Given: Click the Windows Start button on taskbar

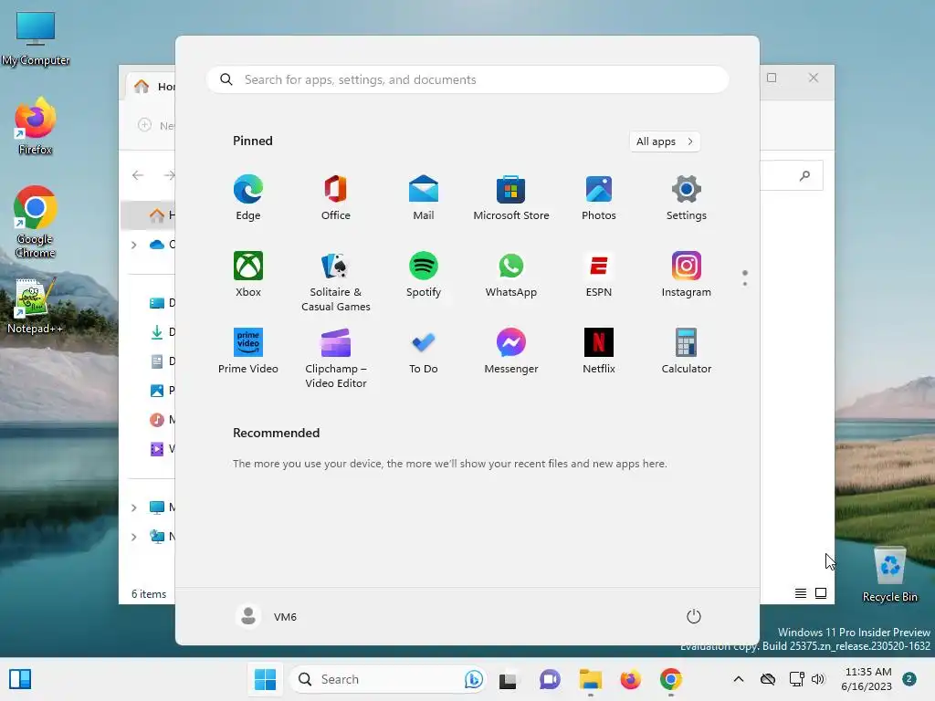Looking at the screenshot, I should point(266,679).
